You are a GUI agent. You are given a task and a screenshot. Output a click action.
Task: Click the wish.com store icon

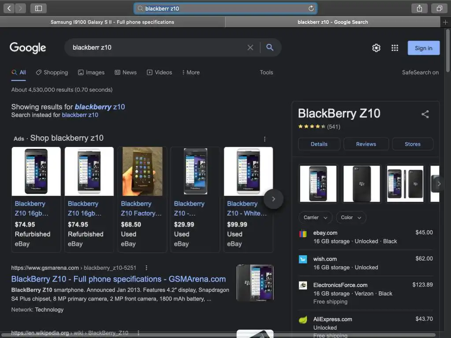coord(303,259)
